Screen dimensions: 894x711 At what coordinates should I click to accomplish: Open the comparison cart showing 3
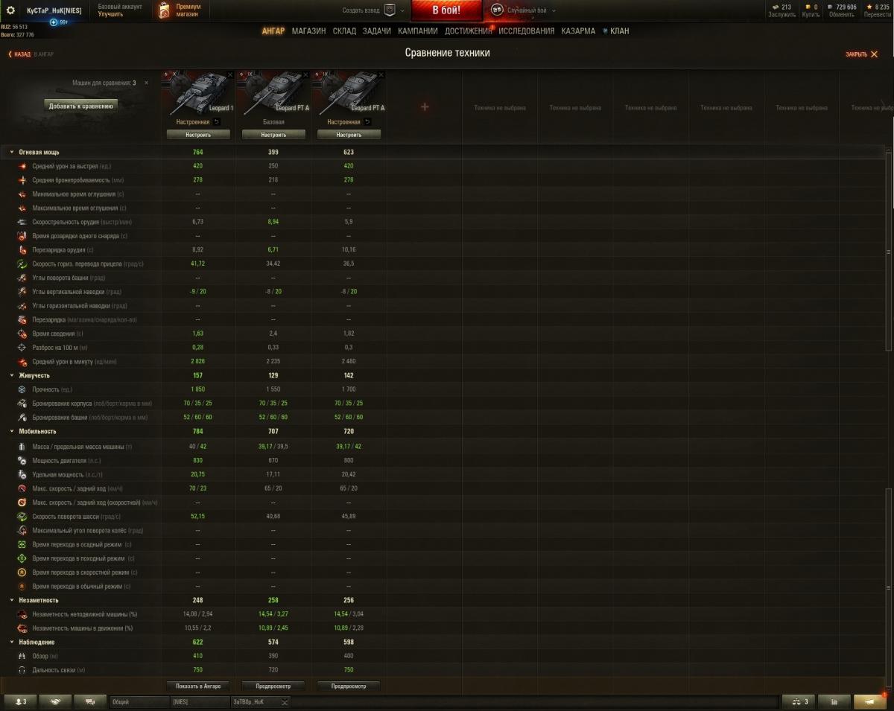tap(799, 701)
